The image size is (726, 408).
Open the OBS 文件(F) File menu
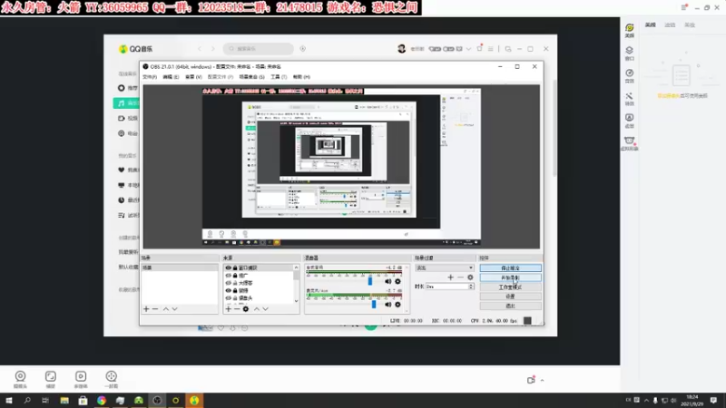click(150, 77)
